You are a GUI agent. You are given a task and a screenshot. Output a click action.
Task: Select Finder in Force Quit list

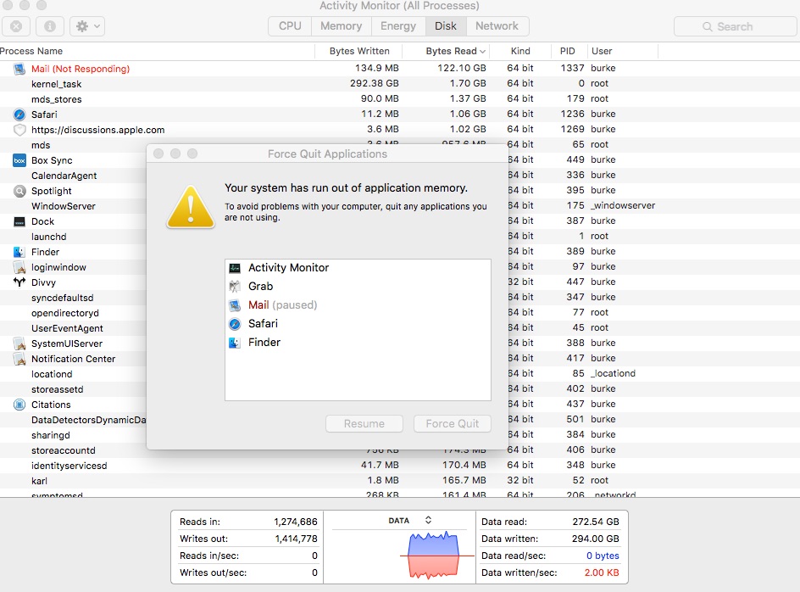[x=358, y=343]
